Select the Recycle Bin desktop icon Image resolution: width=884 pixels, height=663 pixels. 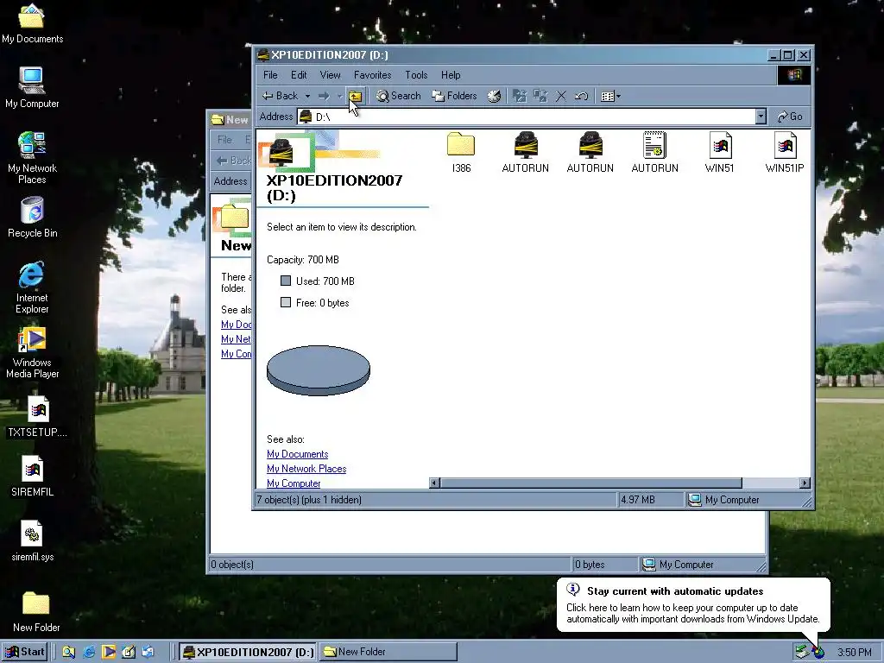(x=32, y=218)
